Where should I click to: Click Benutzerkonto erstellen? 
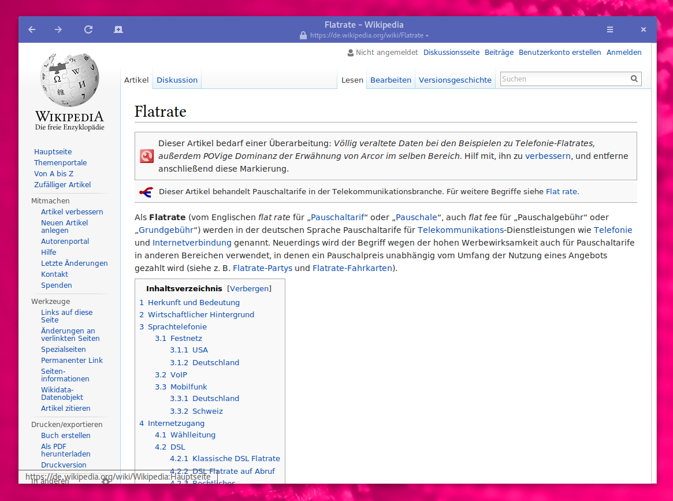click(x=560, y=53)
